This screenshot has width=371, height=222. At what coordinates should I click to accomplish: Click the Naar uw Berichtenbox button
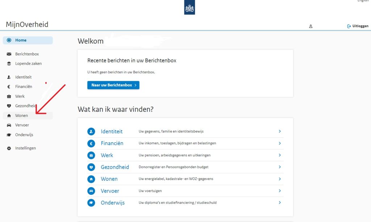[x=113, y=85]
